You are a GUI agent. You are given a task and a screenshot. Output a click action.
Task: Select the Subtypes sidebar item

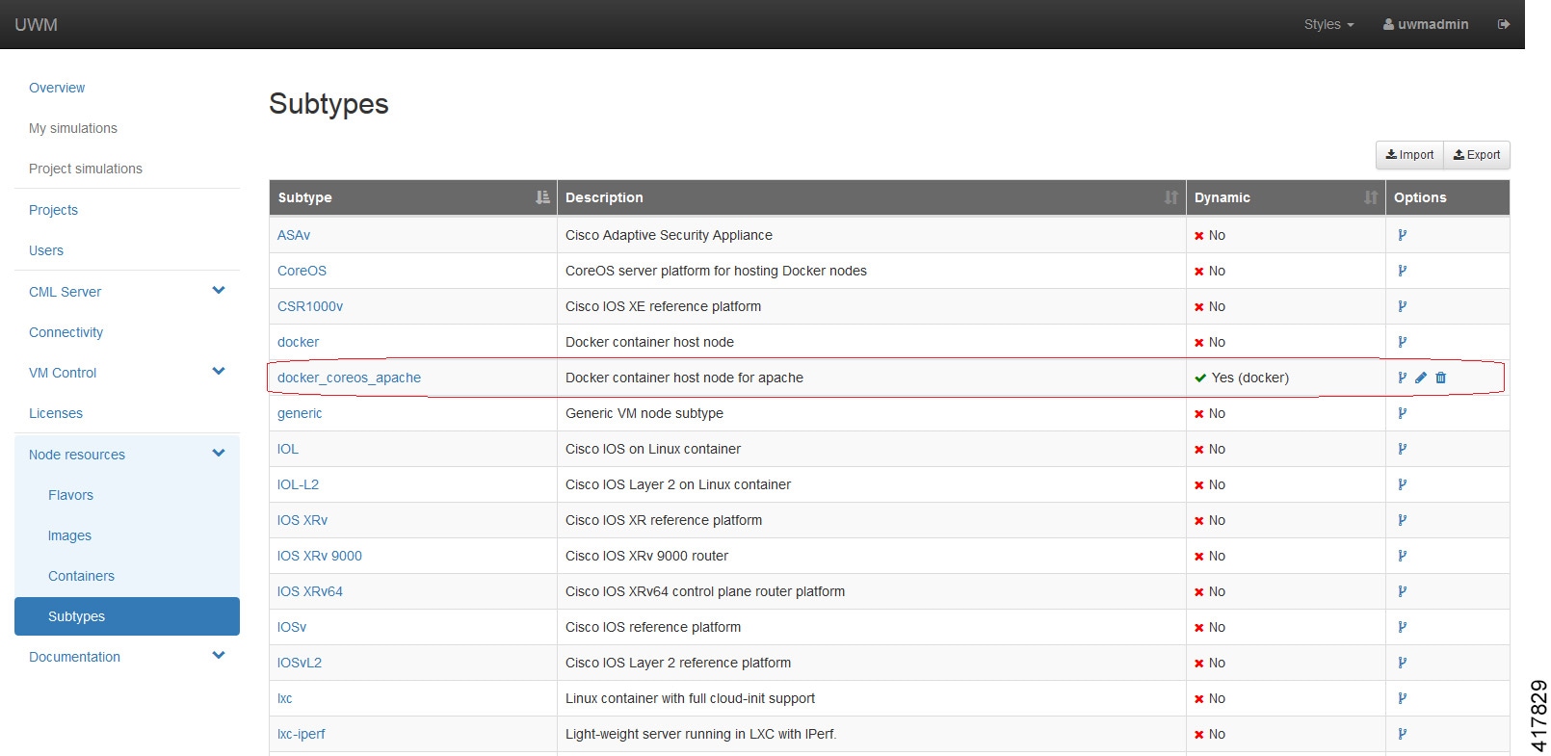[127, 616]
